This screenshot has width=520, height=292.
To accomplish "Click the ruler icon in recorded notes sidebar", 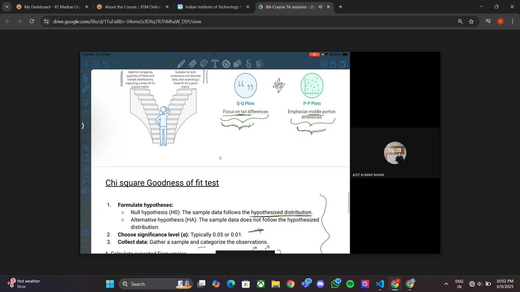I will 85,90.
